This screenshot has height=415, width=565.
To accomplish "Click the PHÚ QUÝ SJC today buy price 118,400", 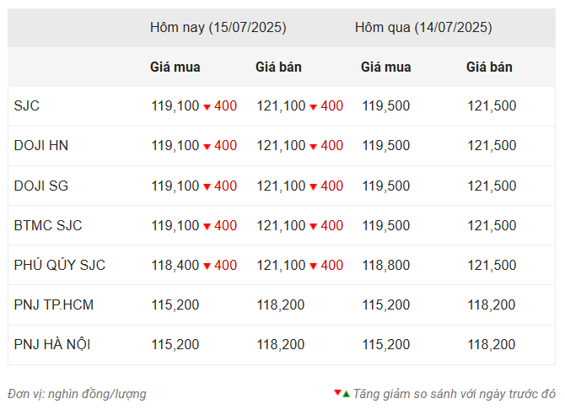I will tap(175, 266).
